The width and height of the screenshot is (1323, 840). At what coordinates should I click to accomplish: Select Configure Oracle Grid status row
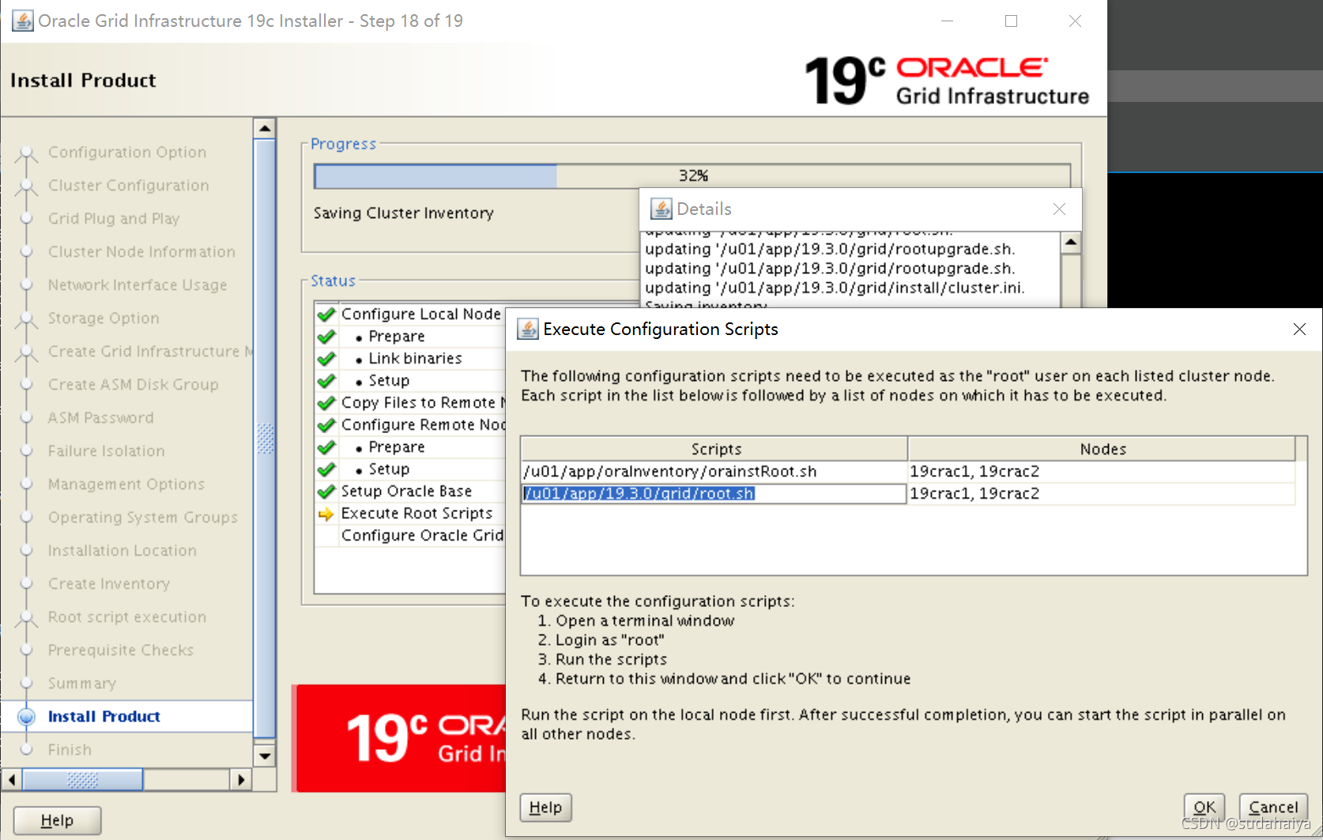pos(410,535)
